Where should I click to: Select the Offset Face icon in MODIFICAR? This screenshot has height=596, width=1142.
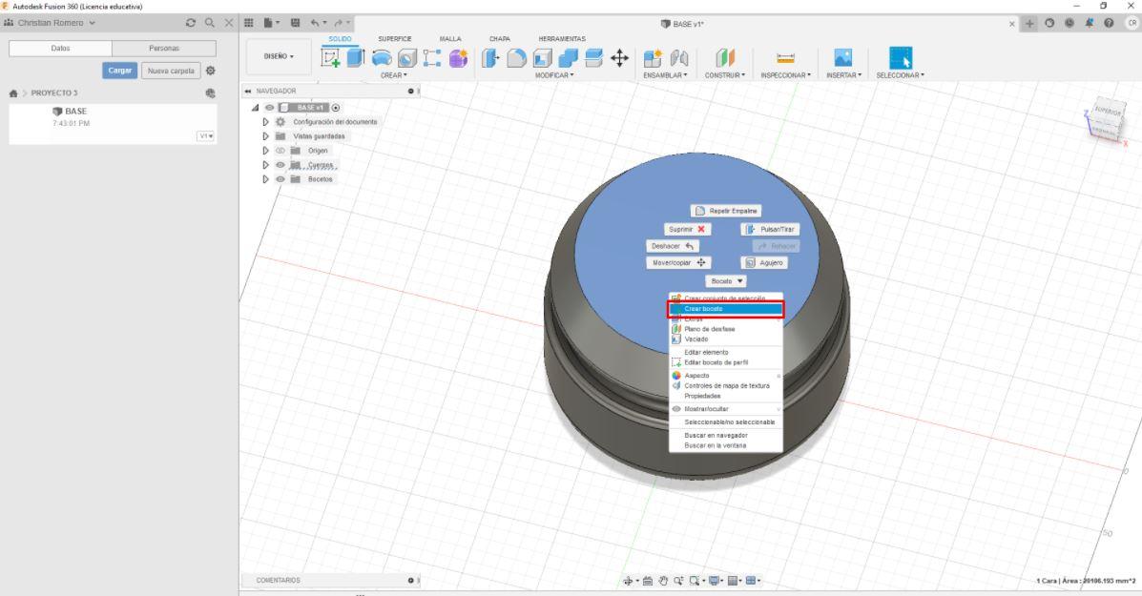593,58
